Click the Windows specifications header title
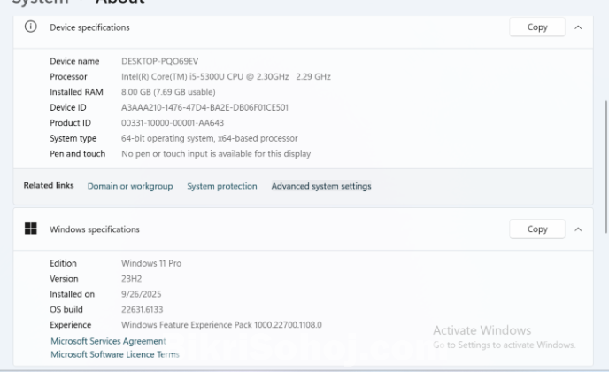Screen dimensions: 609x372 click(95, 229)
